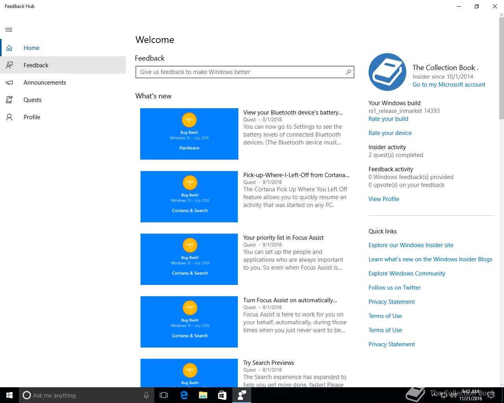This screenshot has height=403, width=504.
Task: Click the Feedback Hub taskbar icon
Action: coord(242,395)
